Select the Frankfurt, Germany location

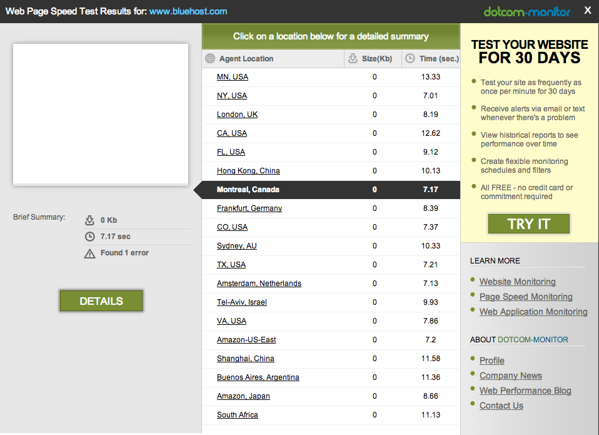[249, 208]
